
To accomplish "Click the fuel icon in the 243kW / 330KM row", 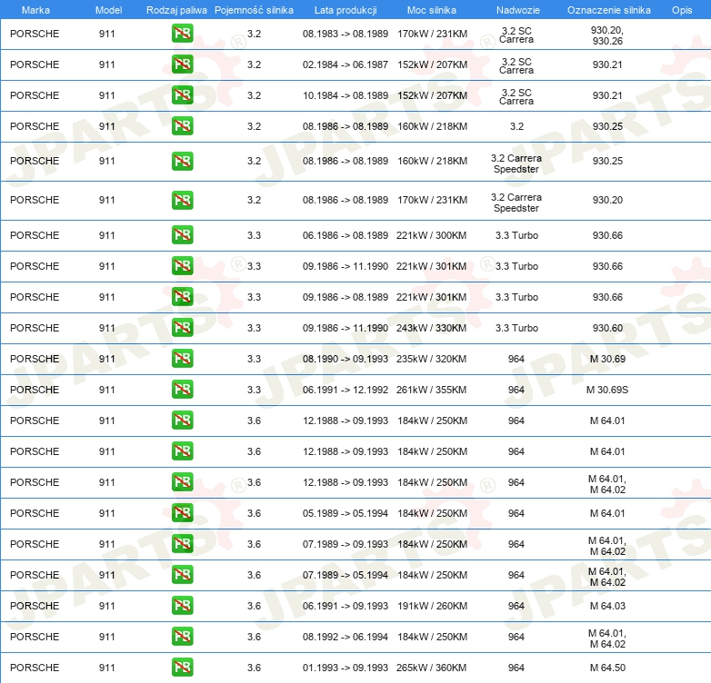I will coord(182,328).
